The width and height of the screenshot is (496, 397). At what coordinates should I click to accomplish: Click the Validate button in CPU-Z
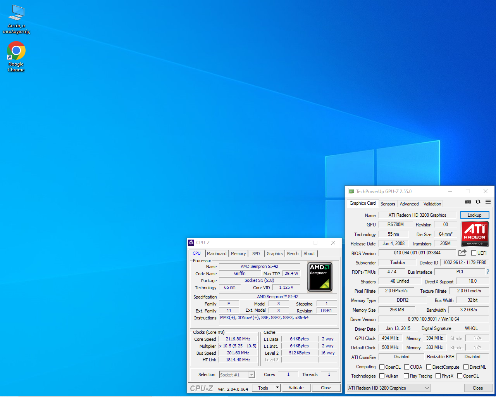296,388
